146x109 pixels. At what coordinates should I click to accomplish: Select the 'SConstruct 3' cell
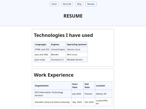[x=58, y=59]
